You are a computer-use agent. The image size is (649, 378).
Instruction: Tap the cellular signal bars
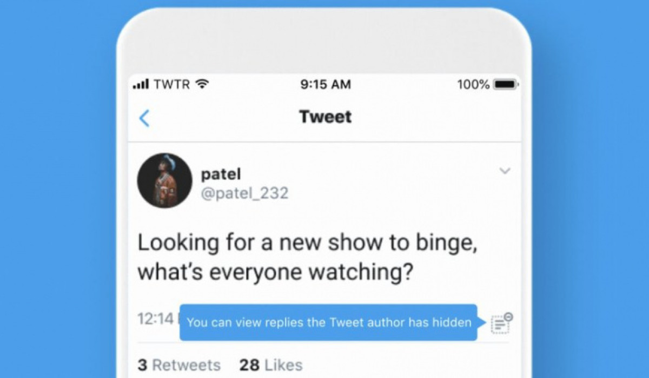point(141,84)
